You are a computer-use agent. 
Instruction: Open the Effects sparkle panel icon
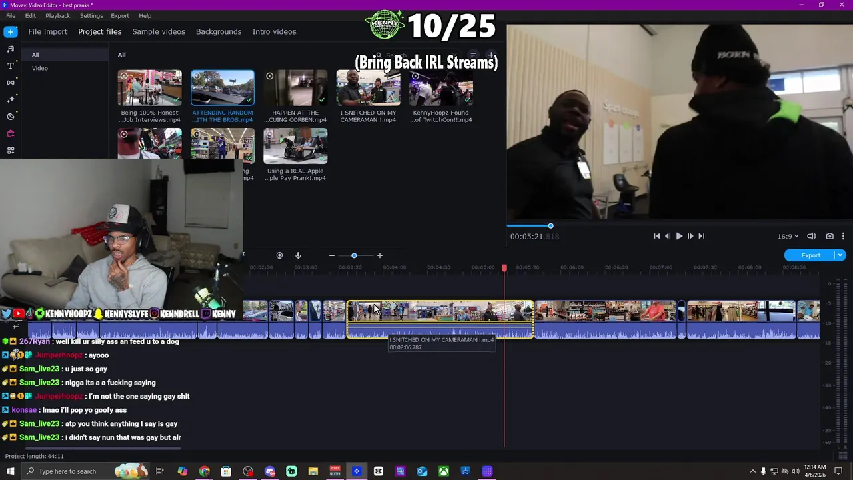click(x=11, y=99)
